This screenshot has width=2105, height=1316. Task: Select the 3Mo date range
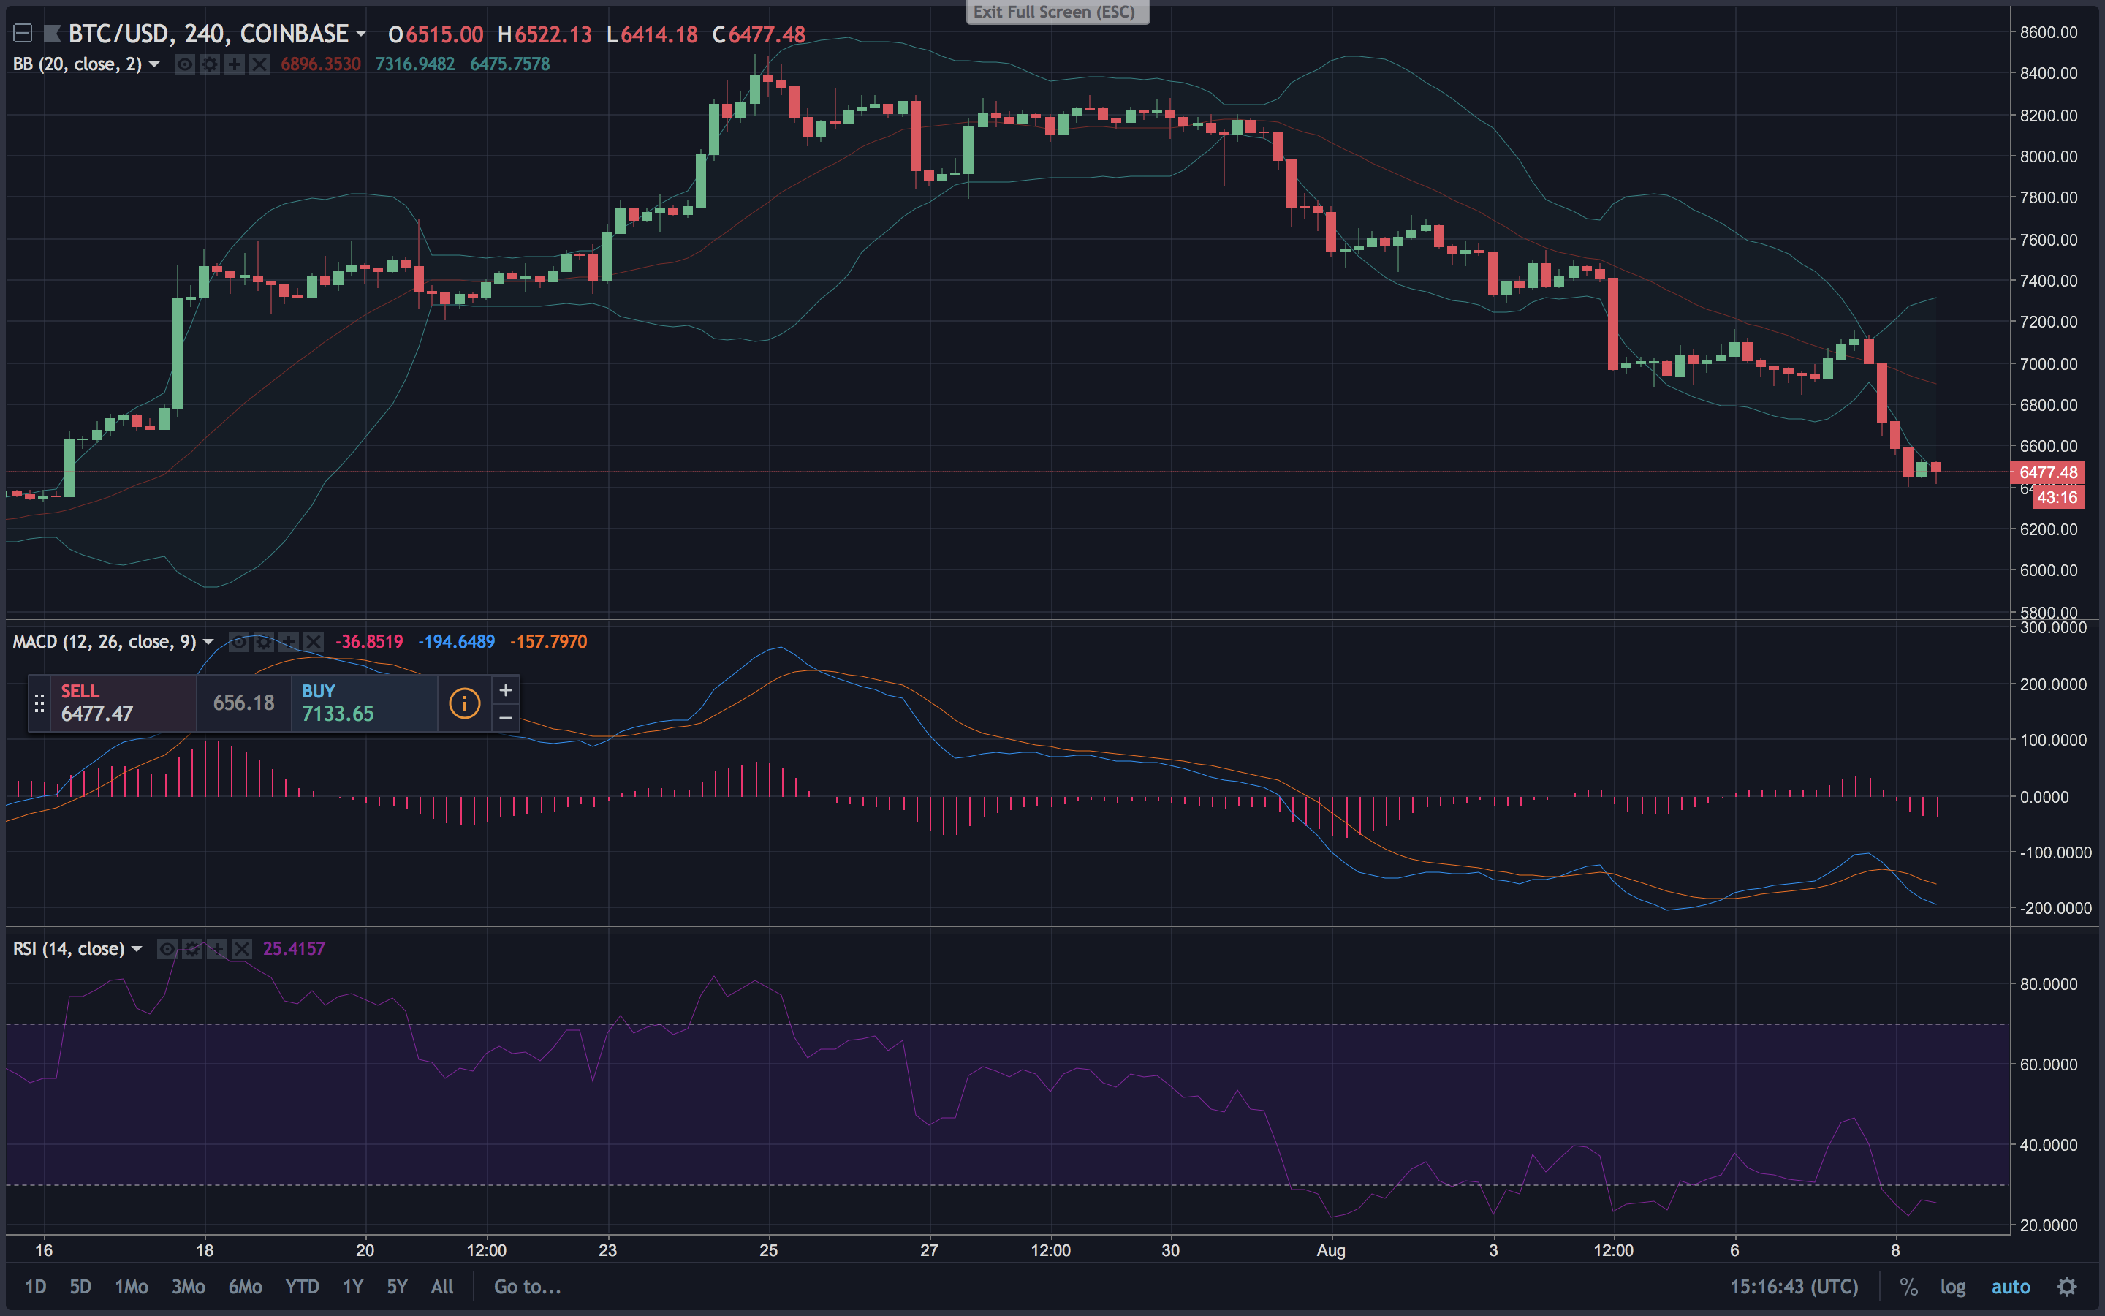point(188,1287)
